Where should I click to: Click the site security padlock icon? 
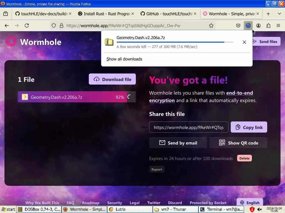pos(62,26)
